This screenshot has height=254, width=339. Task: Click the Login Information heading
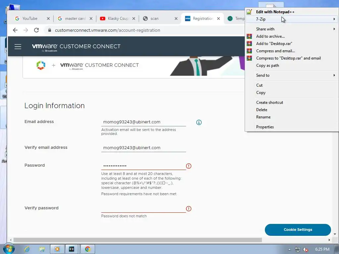(55, 106)
